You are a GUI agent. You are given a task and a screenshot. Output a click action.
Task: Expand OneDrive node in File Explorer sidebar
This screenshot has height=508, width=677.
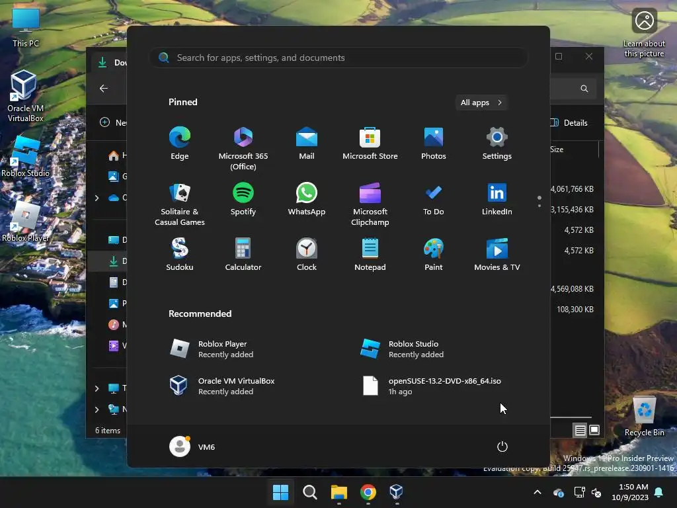coord(97,198)
